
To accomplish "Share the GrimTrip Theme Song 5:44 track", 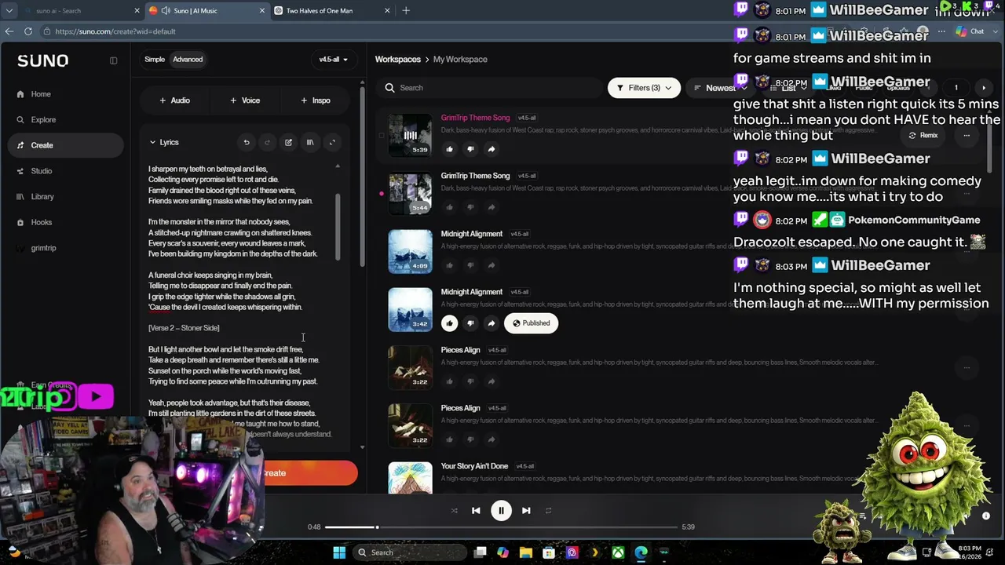I will tap(492, 207).
